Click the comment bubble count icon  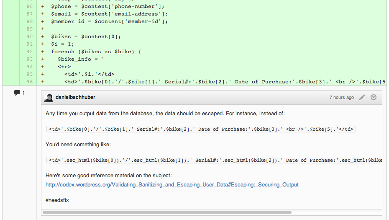17,93
